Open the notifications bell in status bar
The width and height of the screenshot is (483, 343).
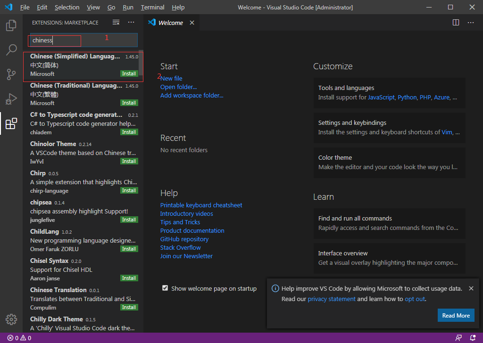[x=473, y=338]
